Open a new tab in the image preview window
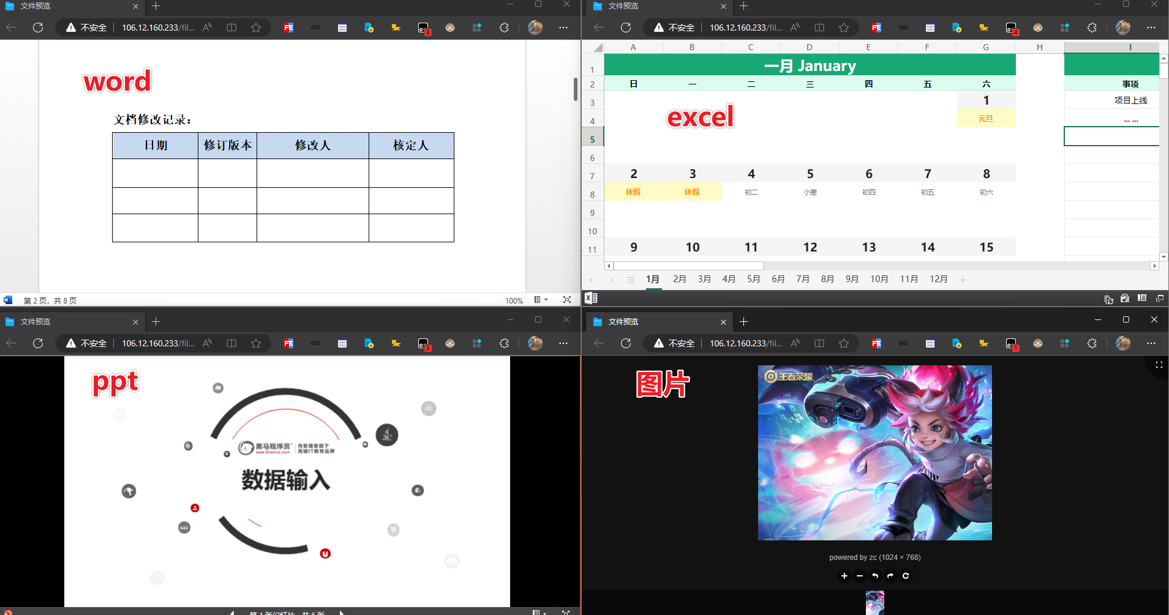1169x615 pixels. (x=743, y=322)
